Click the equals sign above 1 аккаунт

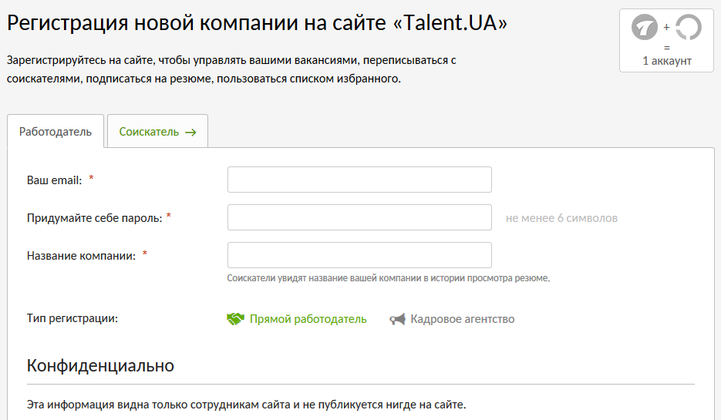[666, 47]
